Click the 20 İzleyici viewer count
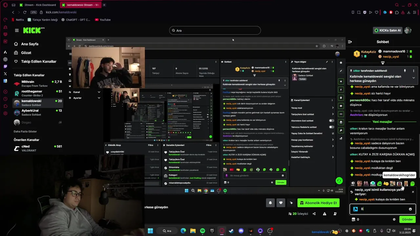Image resolution: width=420 pixels, height=236 pixels. point(298,214)
